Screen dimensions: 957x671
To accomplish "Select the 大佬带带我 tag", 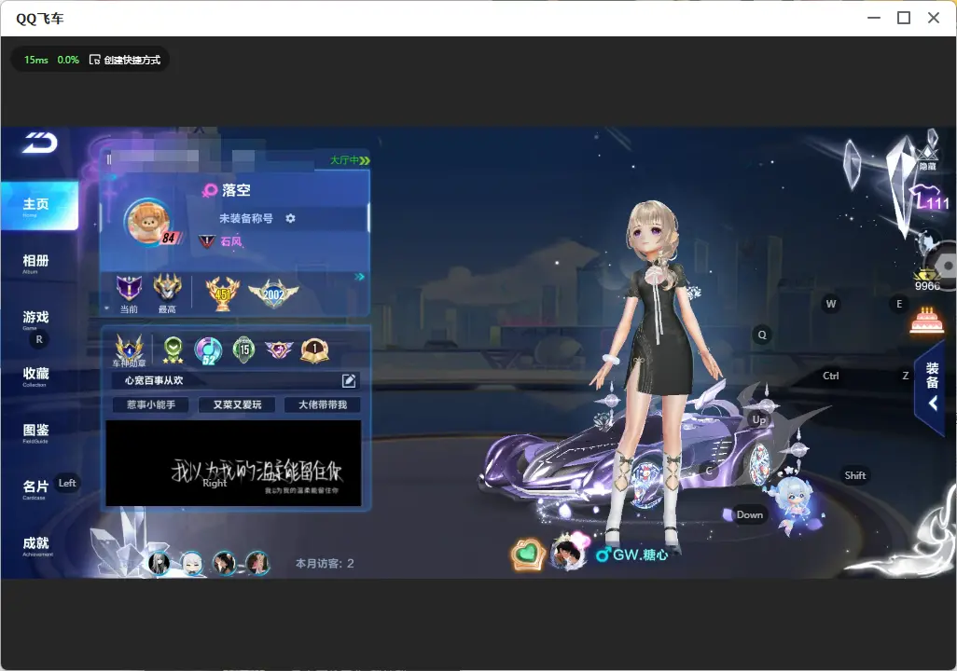I will click(x=322, y=404).
